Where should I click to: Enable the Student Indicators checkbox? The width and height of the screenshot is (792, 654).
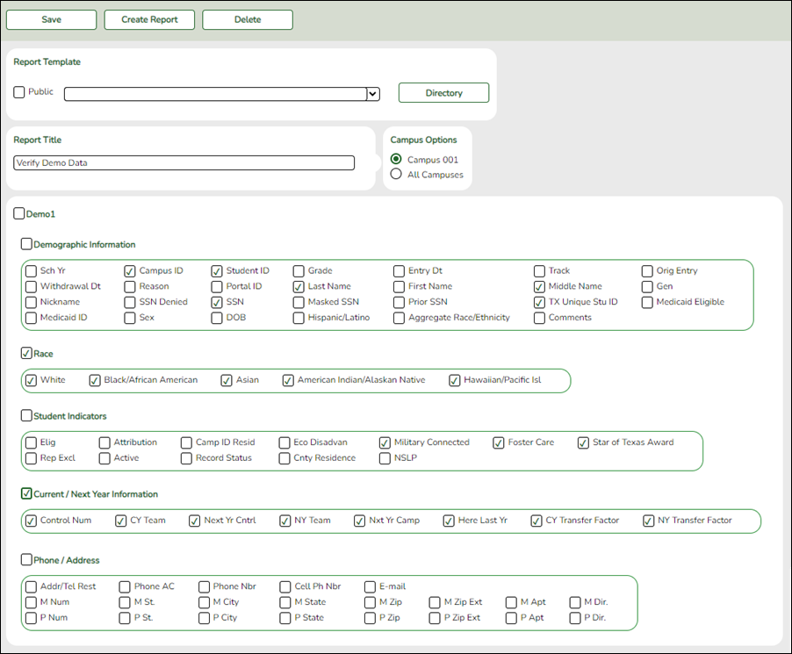(25, 415)
